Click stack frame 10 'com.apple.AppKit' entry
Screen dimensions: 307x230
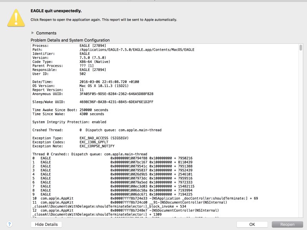click(x=57, y=198)
